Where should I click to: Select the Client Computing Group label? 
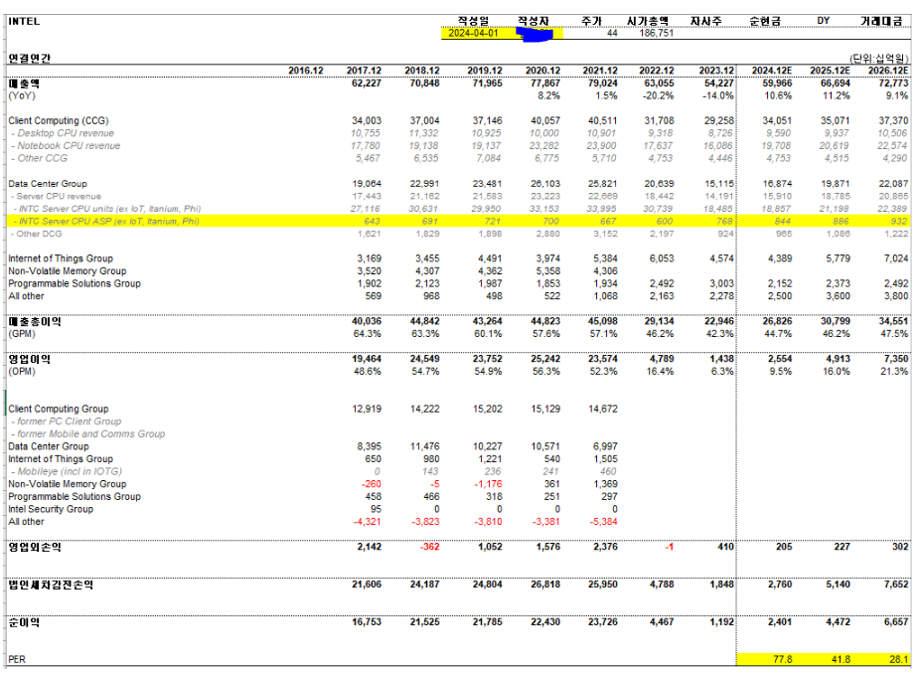(59, 409)
